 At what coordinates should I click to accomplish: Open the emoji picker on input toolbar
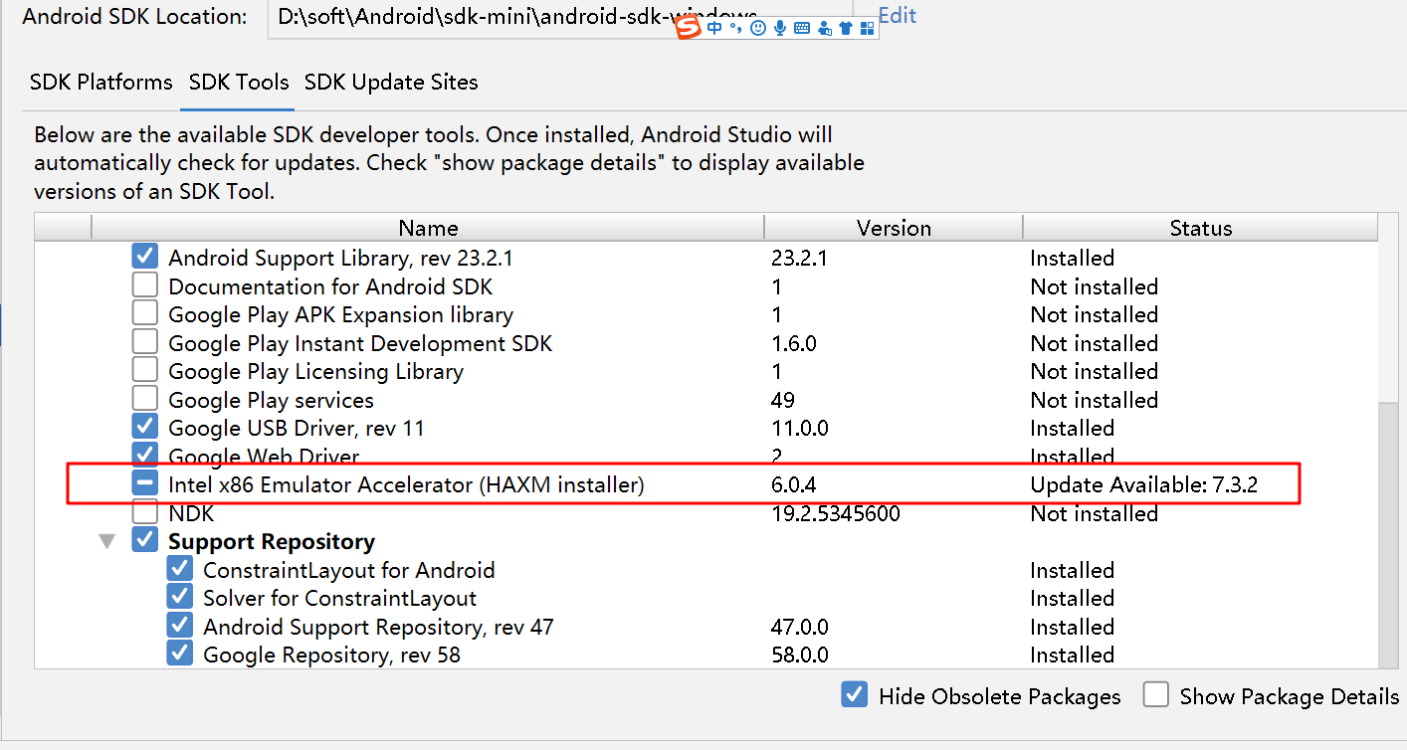pos(758,27)
